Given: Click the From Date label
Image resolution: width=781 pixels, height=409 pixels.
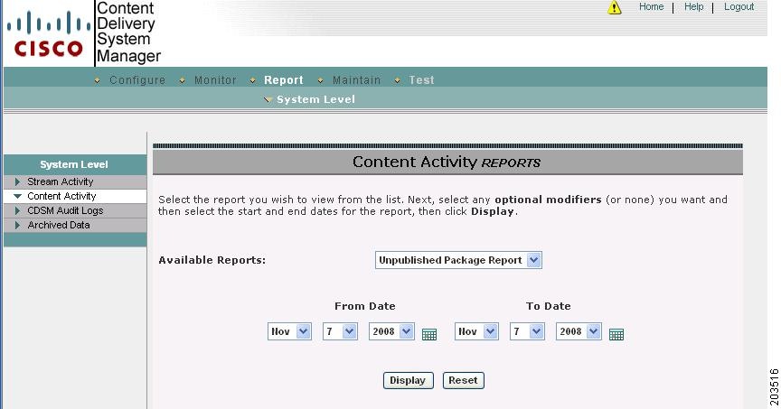Looking at the screenshot, I should click(365, 306).
